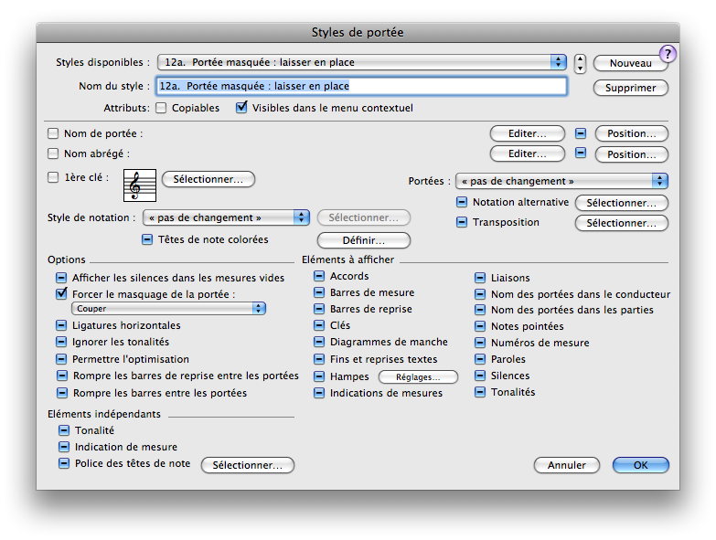Toggle the Têtes de note colorées box

coord(147,240)
